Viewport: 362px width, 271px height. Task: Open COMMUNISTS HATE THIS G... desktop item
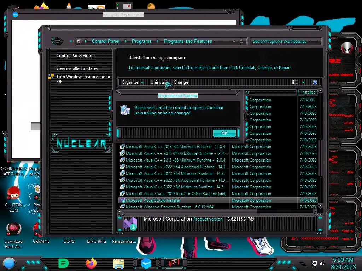point(14,171)
